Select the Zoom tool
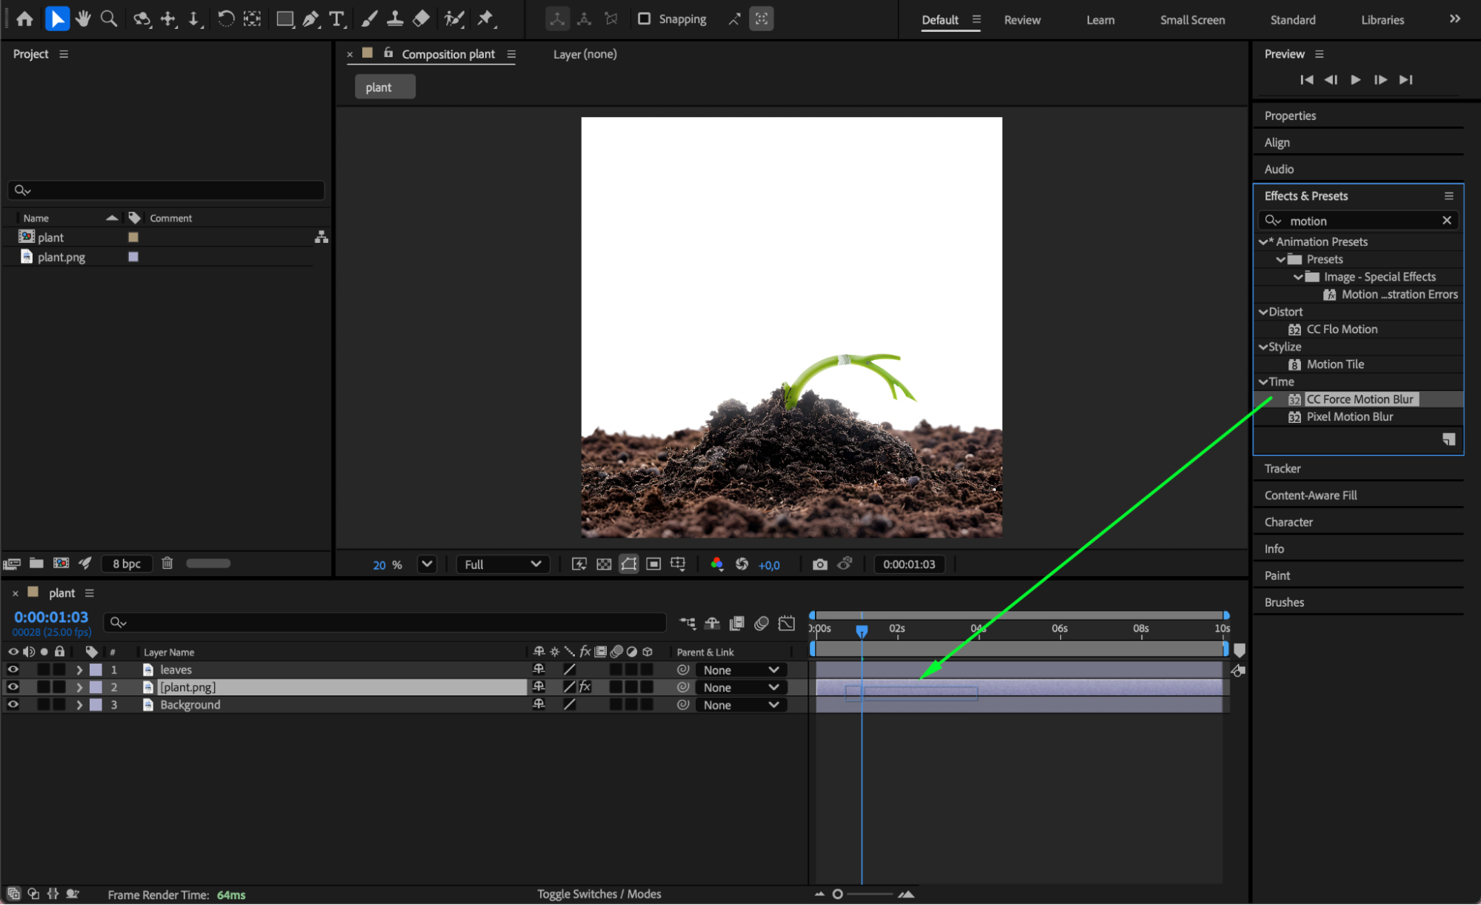 point(109,19)
